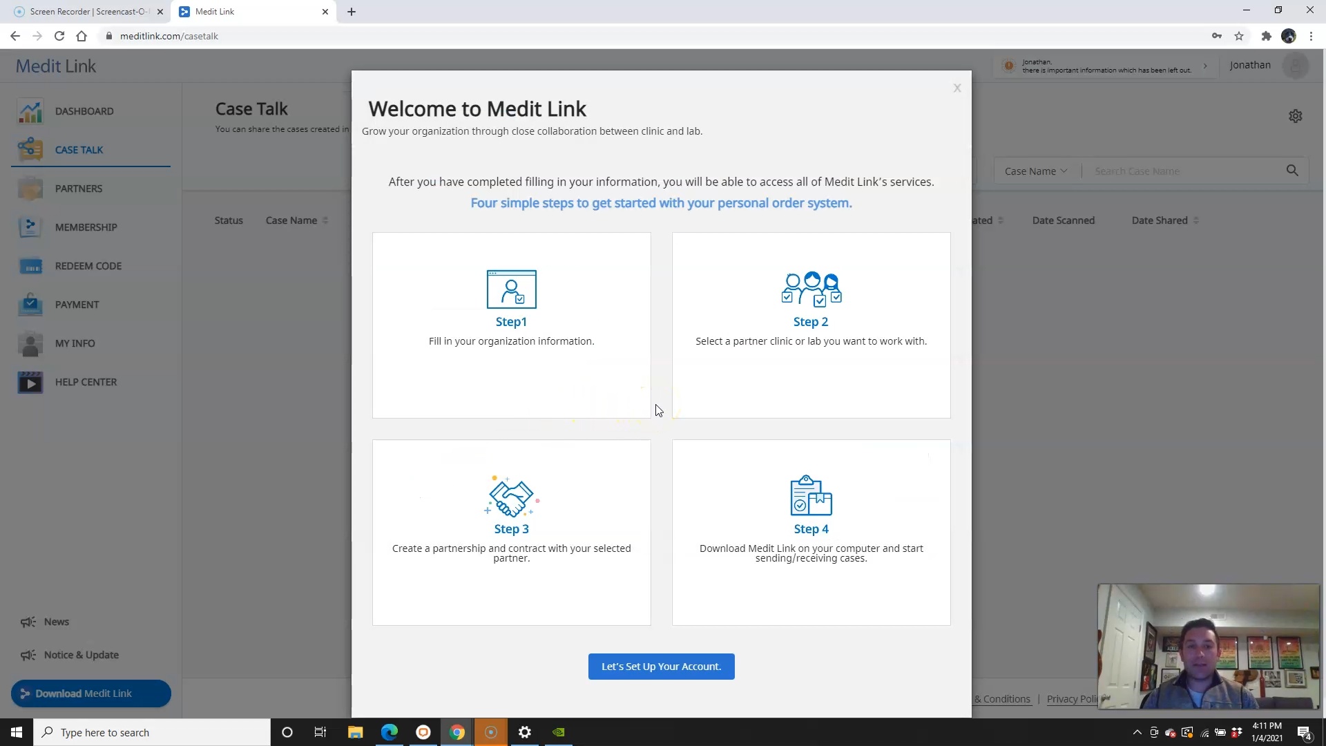
Task: Click the Step 2 partner selection icon
Action: coord(811,289)
